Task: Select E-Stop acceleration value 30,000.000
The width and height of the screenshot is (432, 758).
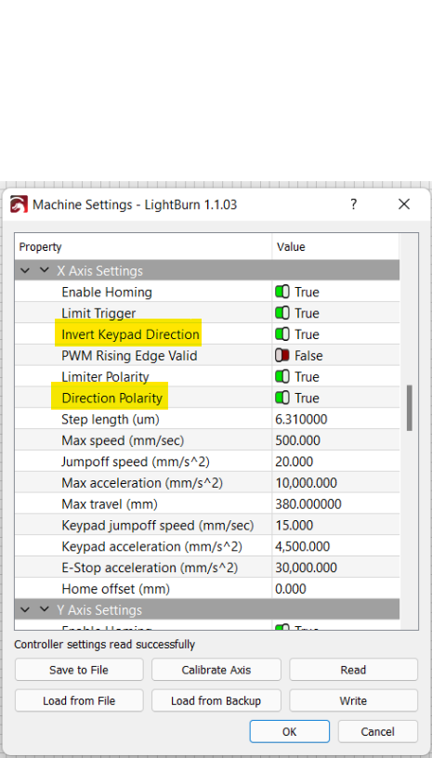Action: coord(307,568)
